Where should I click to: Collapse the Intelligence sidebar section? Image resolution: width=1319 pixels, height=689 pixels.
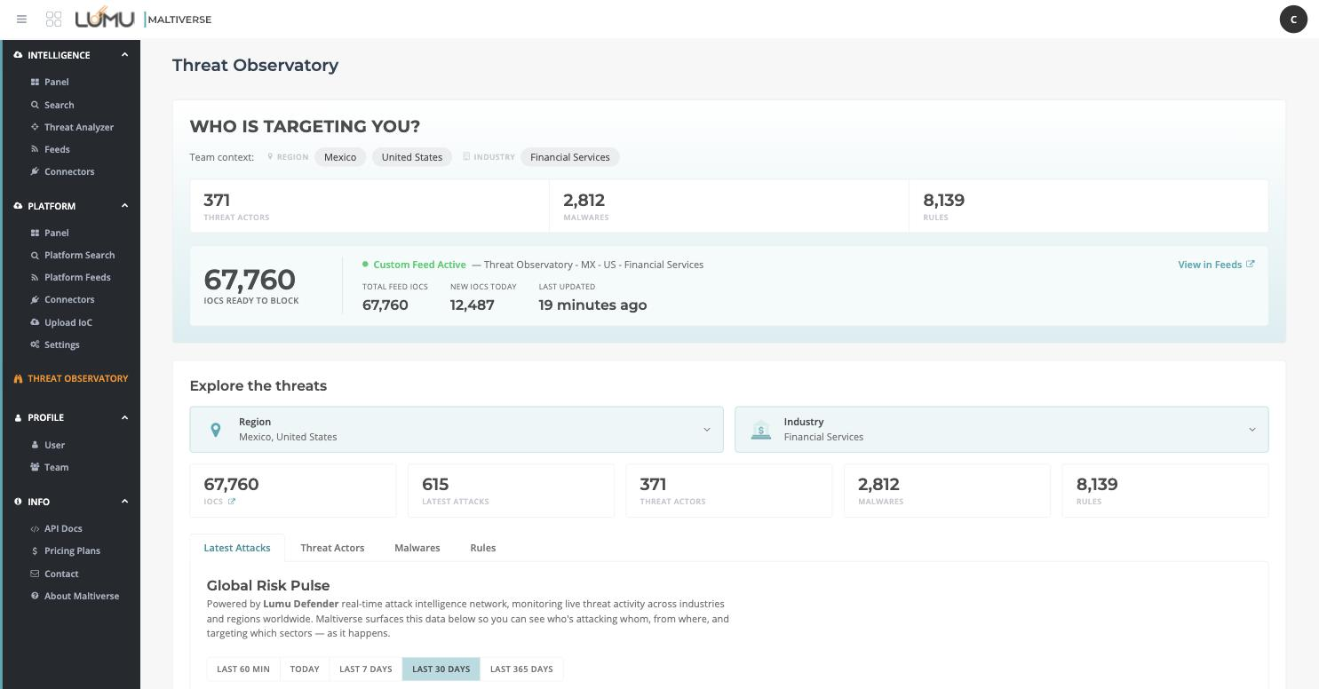point(124,55)
